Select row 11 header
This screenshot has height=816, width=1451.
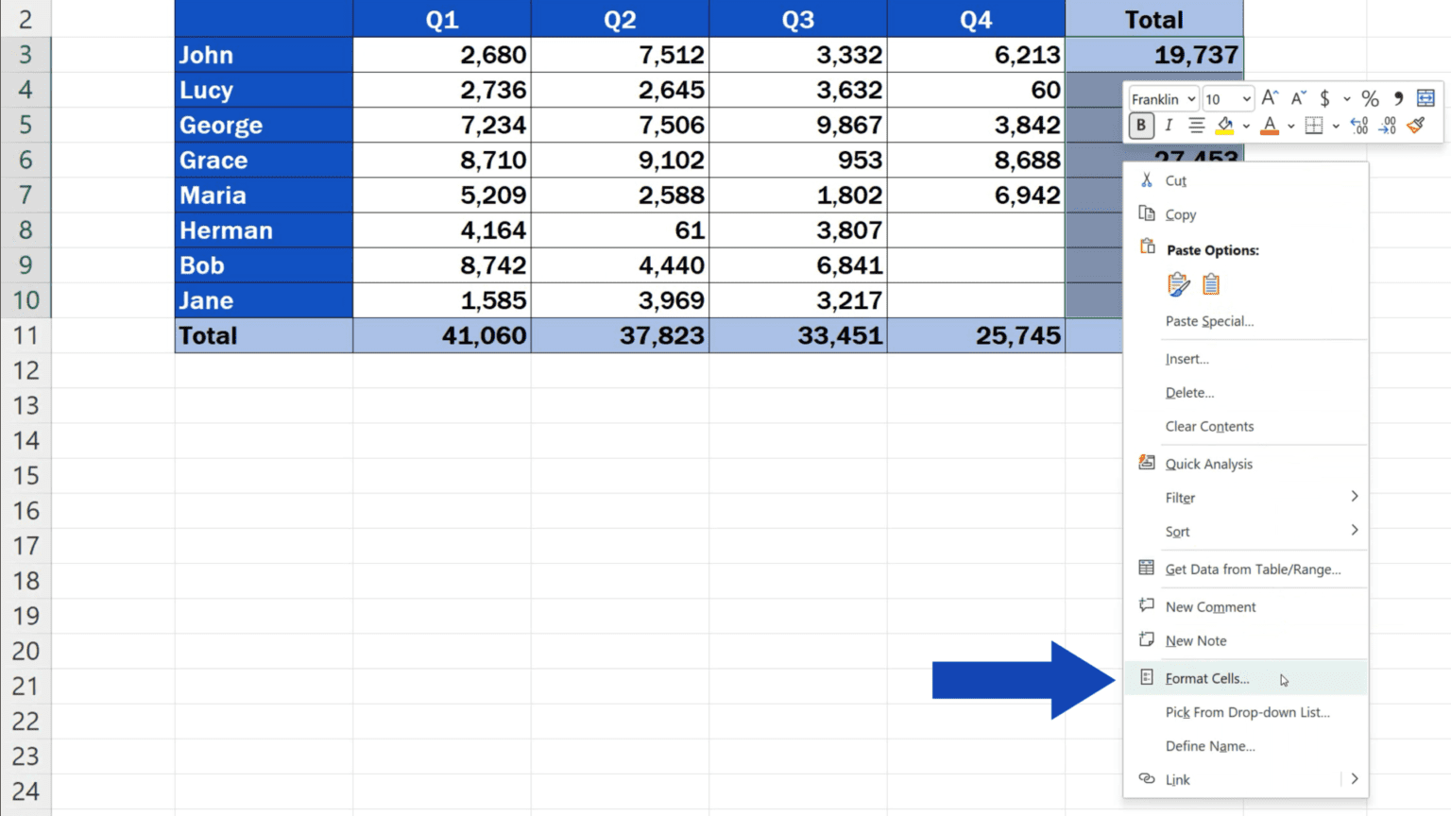[26, 335]
